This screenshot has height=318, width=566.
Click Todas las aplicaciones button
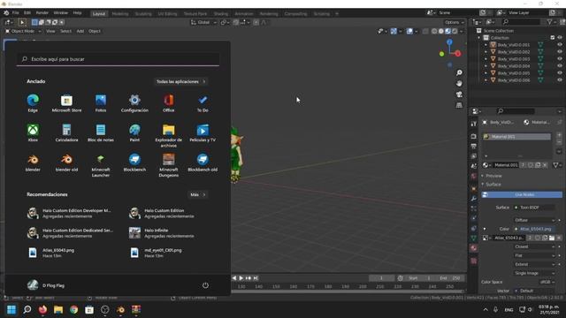pyautogui.click(x=180, y=82)
